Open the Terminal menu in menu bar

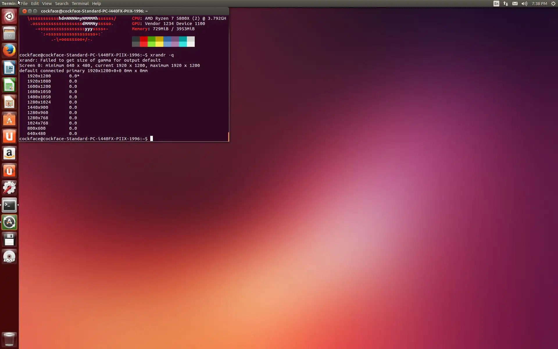pyautogui.click(x=80, y=3)
